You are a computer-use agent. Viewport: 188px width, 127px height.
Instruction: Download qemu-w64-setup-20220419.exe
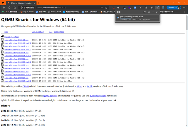coord(16,46)
